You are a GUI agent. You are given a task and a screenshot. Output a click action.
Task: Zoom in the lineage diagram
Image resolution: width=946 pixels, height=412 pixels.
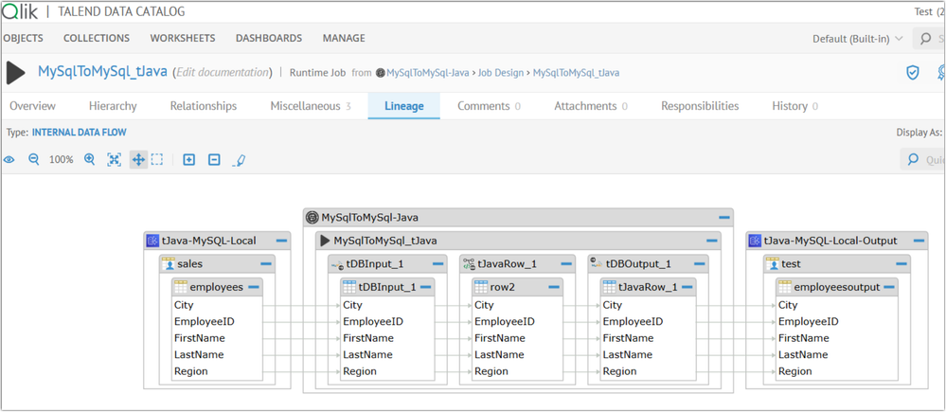coord(89,159)
